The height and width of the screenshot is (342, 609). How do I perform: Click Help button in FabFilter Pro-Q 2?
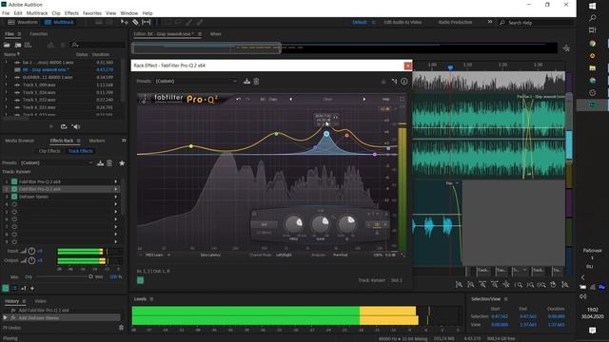click(385, 99)
